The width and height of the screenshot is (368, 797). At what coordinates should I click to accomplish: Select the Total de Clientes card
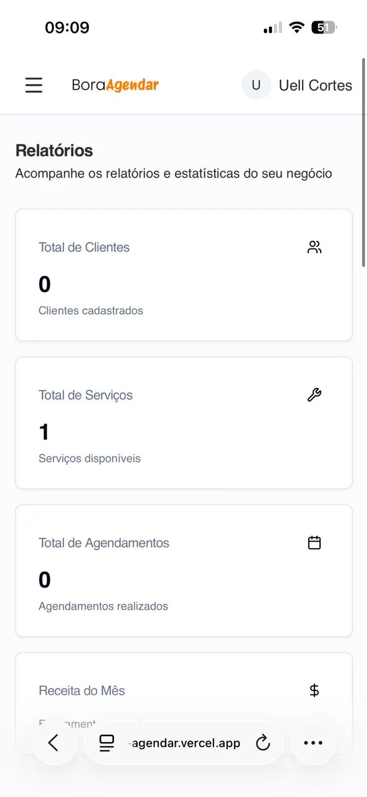click(183, 275)
